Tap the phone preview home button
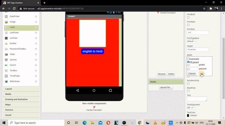The width and height of the screenshot is (225, 126). [x=94, y=90]
